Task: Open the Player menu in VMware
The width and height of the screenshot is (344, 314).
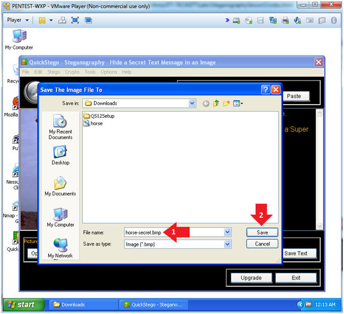Action: point(18,20)
